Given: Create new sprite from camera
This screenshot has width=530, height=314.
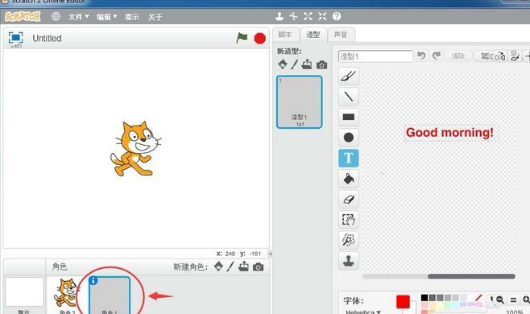Looking at the screenshot, I should point(258,267).
